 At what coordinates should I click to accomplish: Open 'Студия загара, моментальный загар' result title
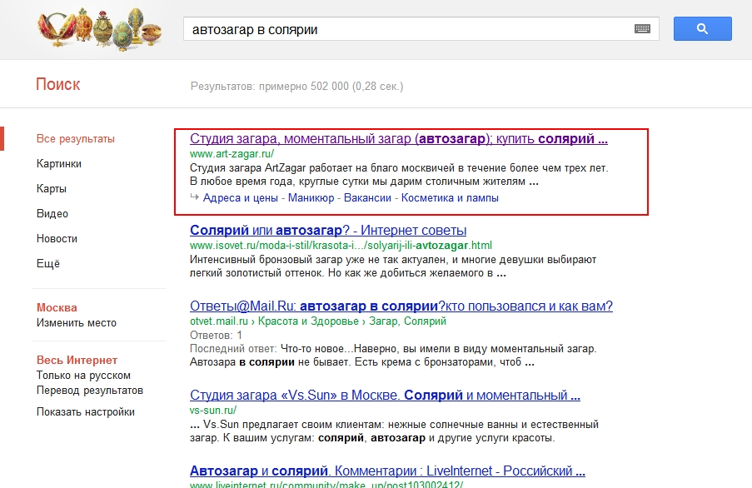coord(399,139)
